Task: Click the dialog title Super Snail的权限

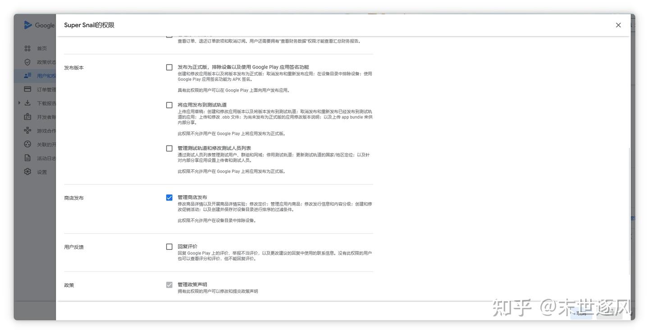Action: [89, 25]
